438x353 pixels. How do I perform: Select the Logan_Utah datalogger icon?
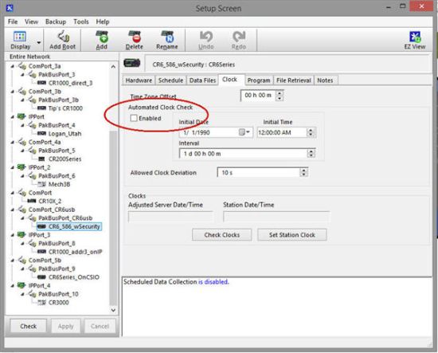coord(41,134)
